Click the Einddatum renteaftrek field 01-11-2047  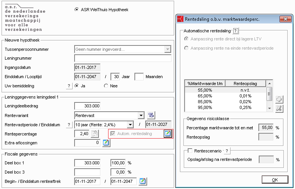tap(124, 181)
